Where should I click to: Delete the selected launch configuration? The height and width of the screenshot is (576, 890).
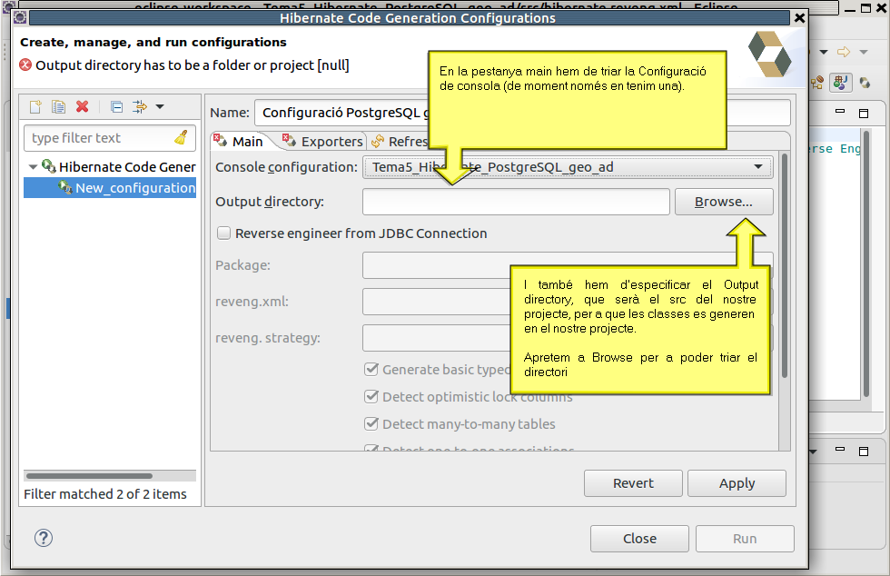coord(83,107)
